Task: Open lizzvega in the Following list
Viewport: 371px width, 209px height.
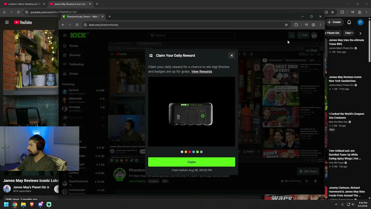Action: click(83, 109)
